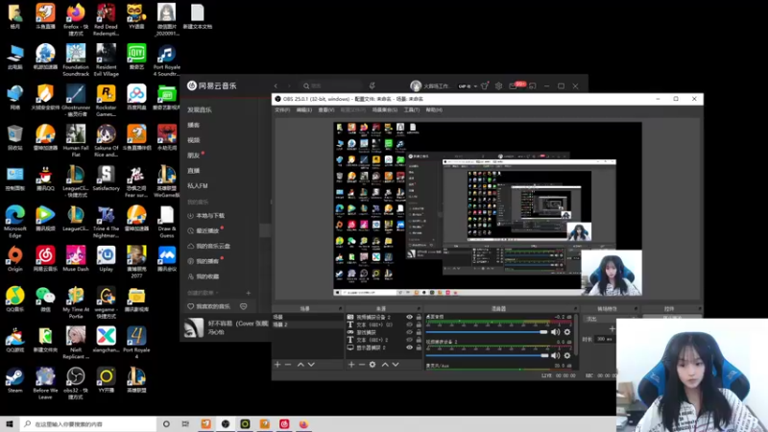Viewport: 768px width, 432px height.
Task: Toggle the lock on 视频捕获设备 2 source
Action: coord(419,317)
